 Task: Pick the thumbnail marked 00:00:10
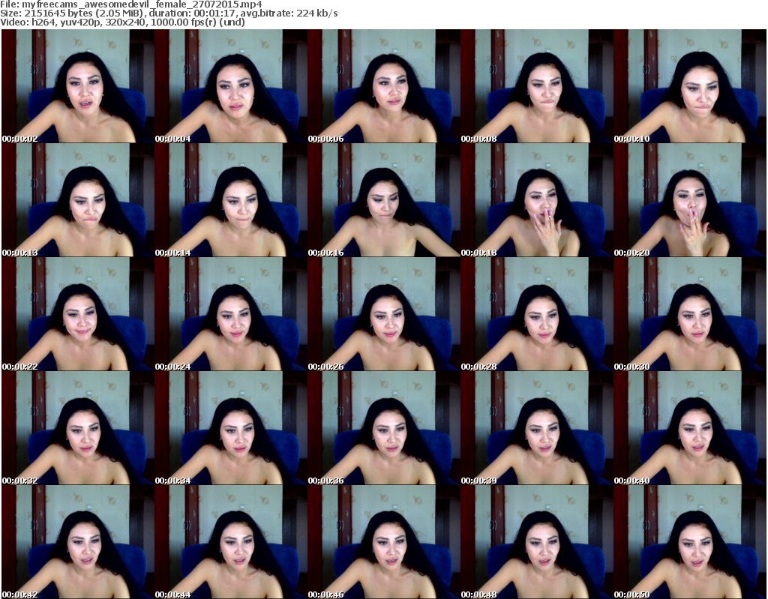690,86
